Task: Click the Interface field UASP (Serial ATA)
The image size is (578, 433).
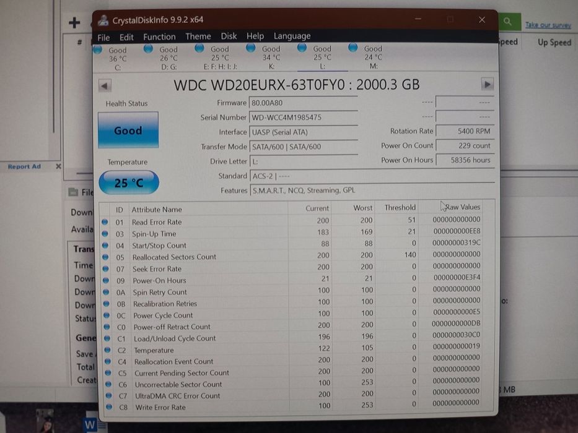Action: coord(304,132)
